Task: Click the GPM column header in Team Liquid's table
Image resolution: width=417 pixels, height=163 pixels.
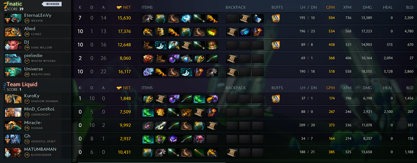Action: coord(330,88)
